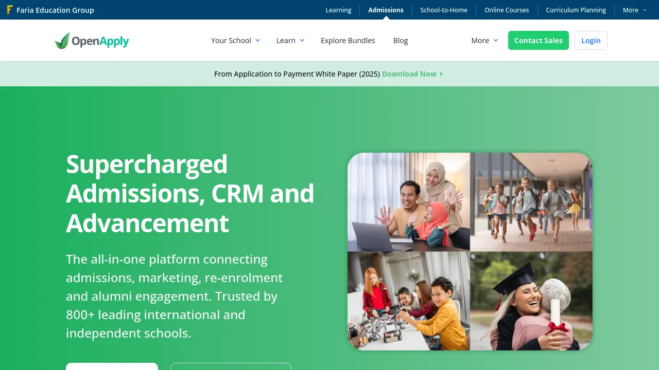This screenshot has height=370, width=659.
Task: Open the Your School dropdown
Action: (x=235, y=40)
